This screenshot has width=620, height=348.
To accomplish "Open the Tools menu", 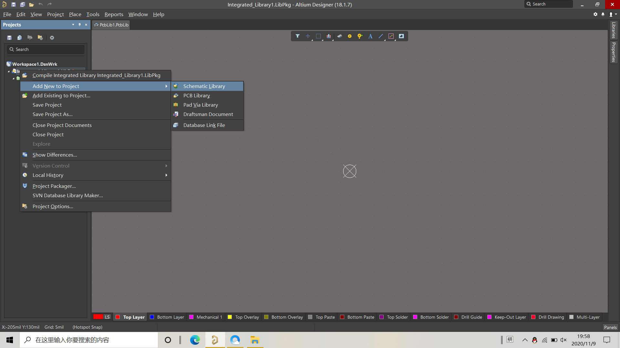I will 93,14.
